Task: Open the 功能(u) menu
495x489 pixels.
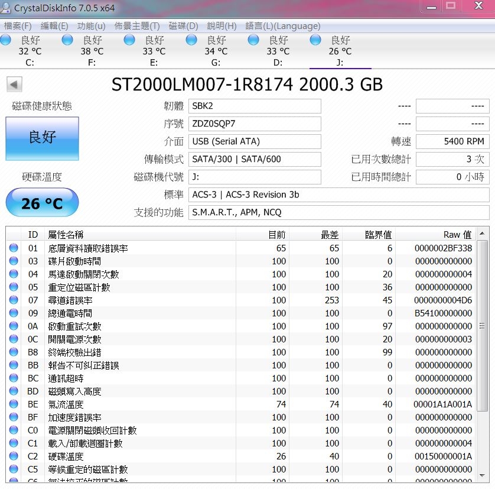Action: pos(91,26)
